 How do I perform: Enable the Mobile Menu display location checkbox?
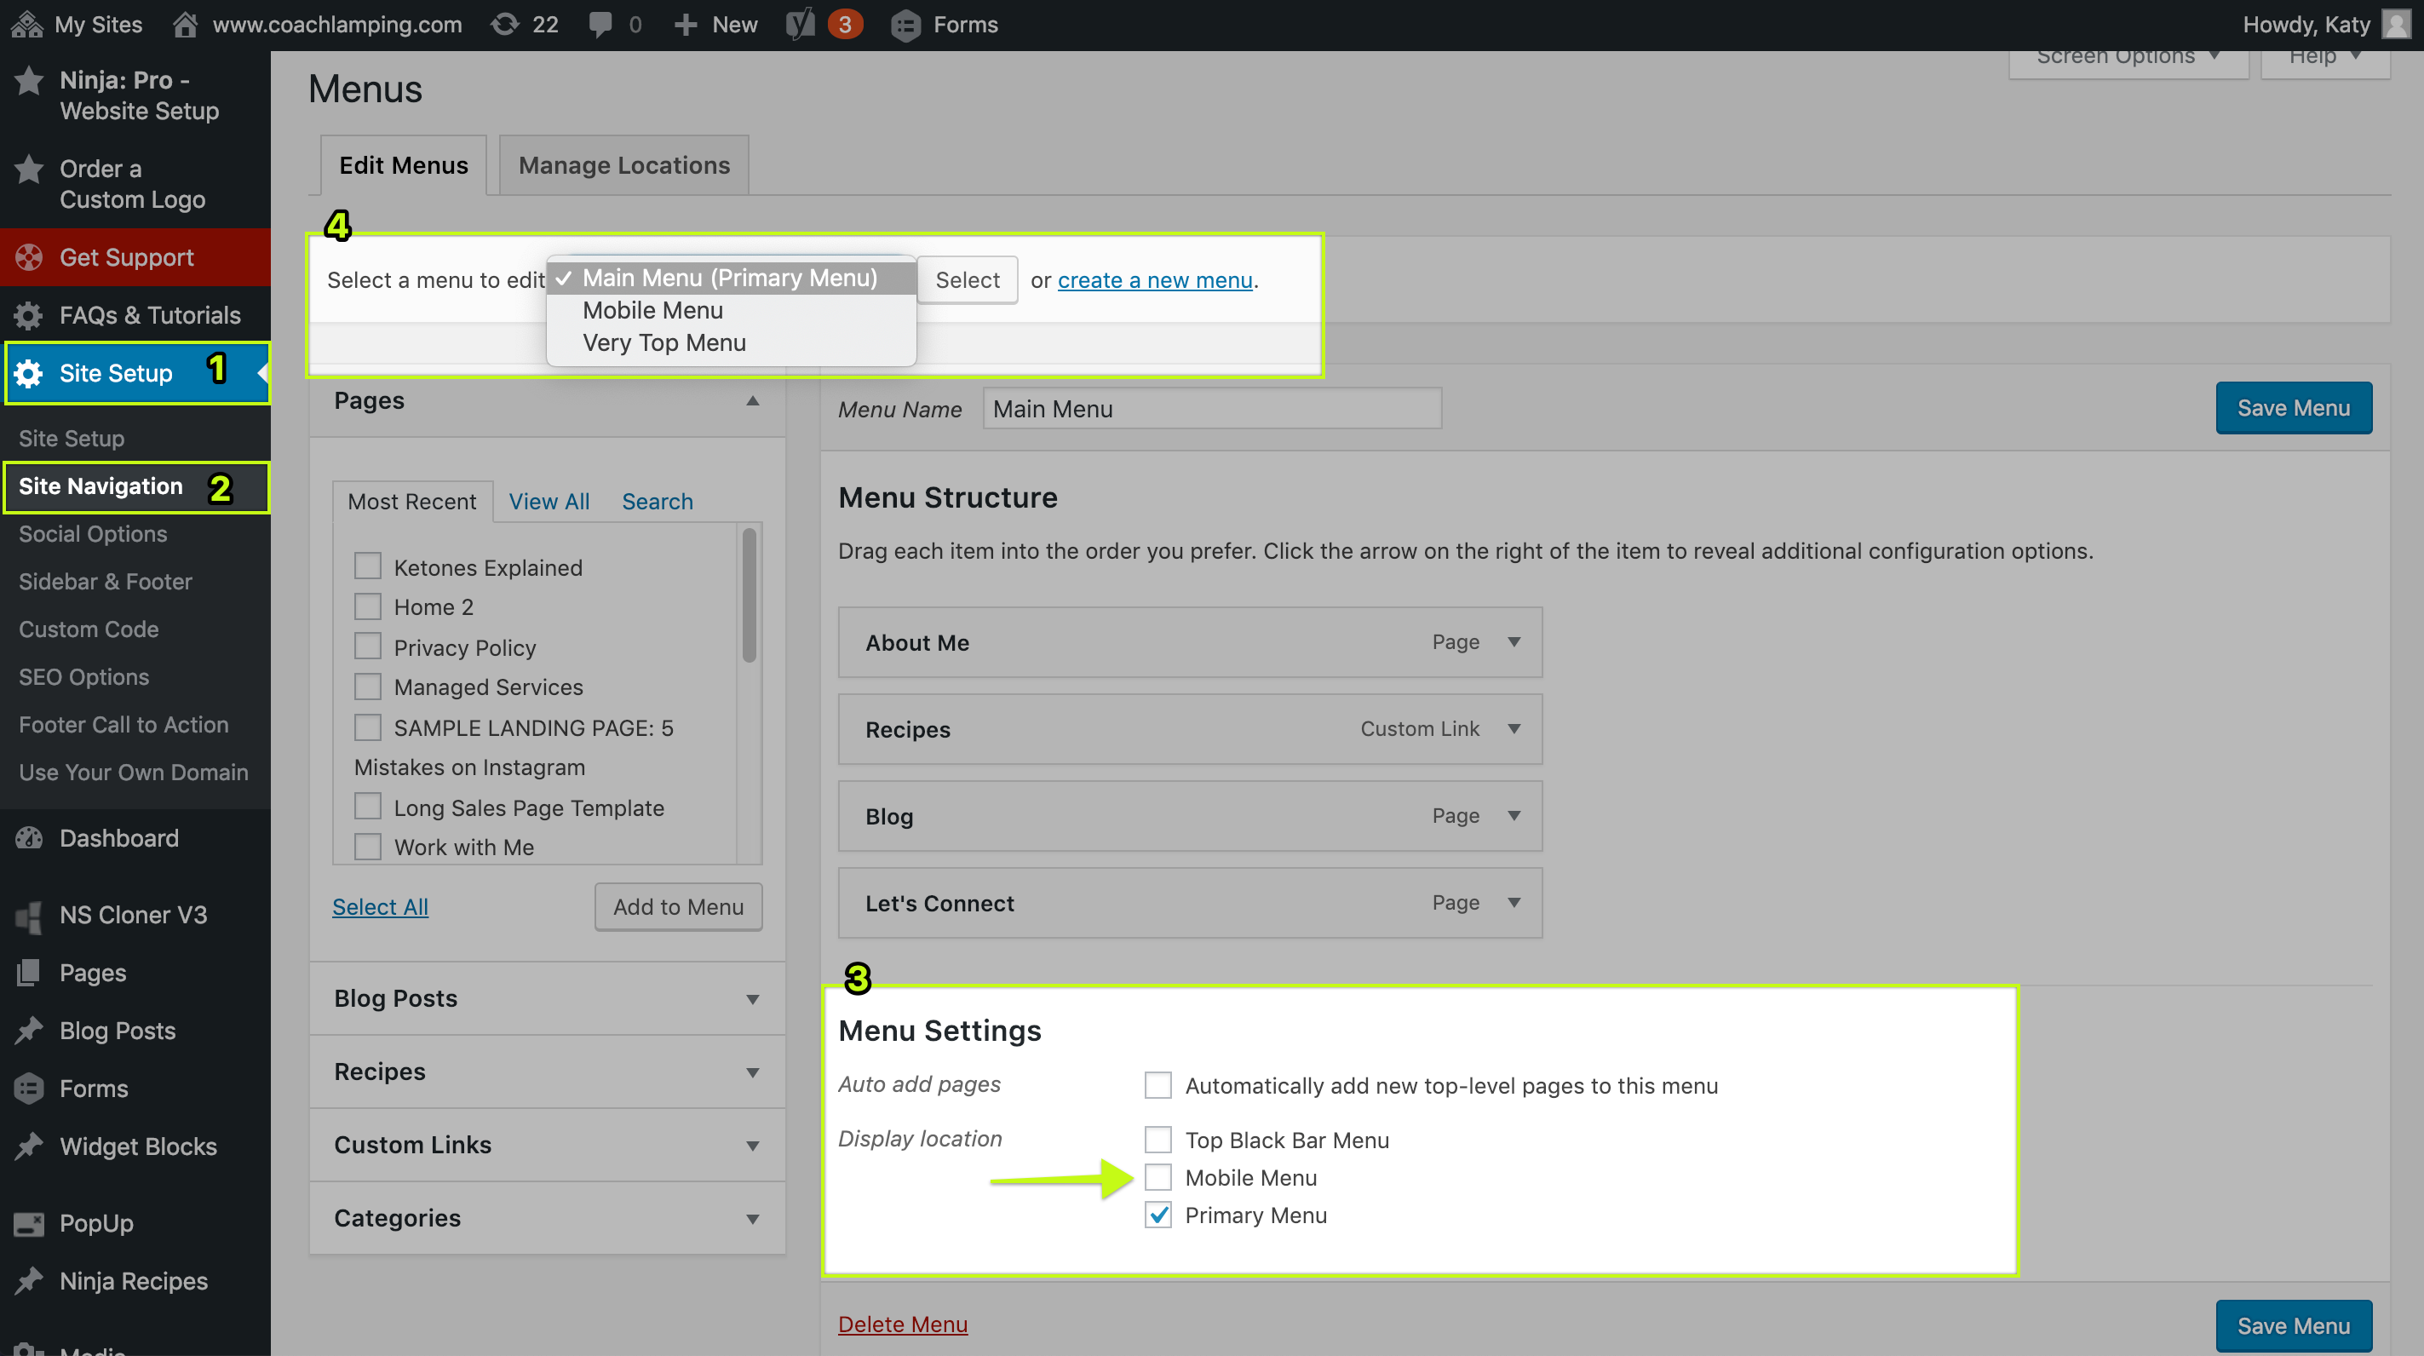1157,1177
